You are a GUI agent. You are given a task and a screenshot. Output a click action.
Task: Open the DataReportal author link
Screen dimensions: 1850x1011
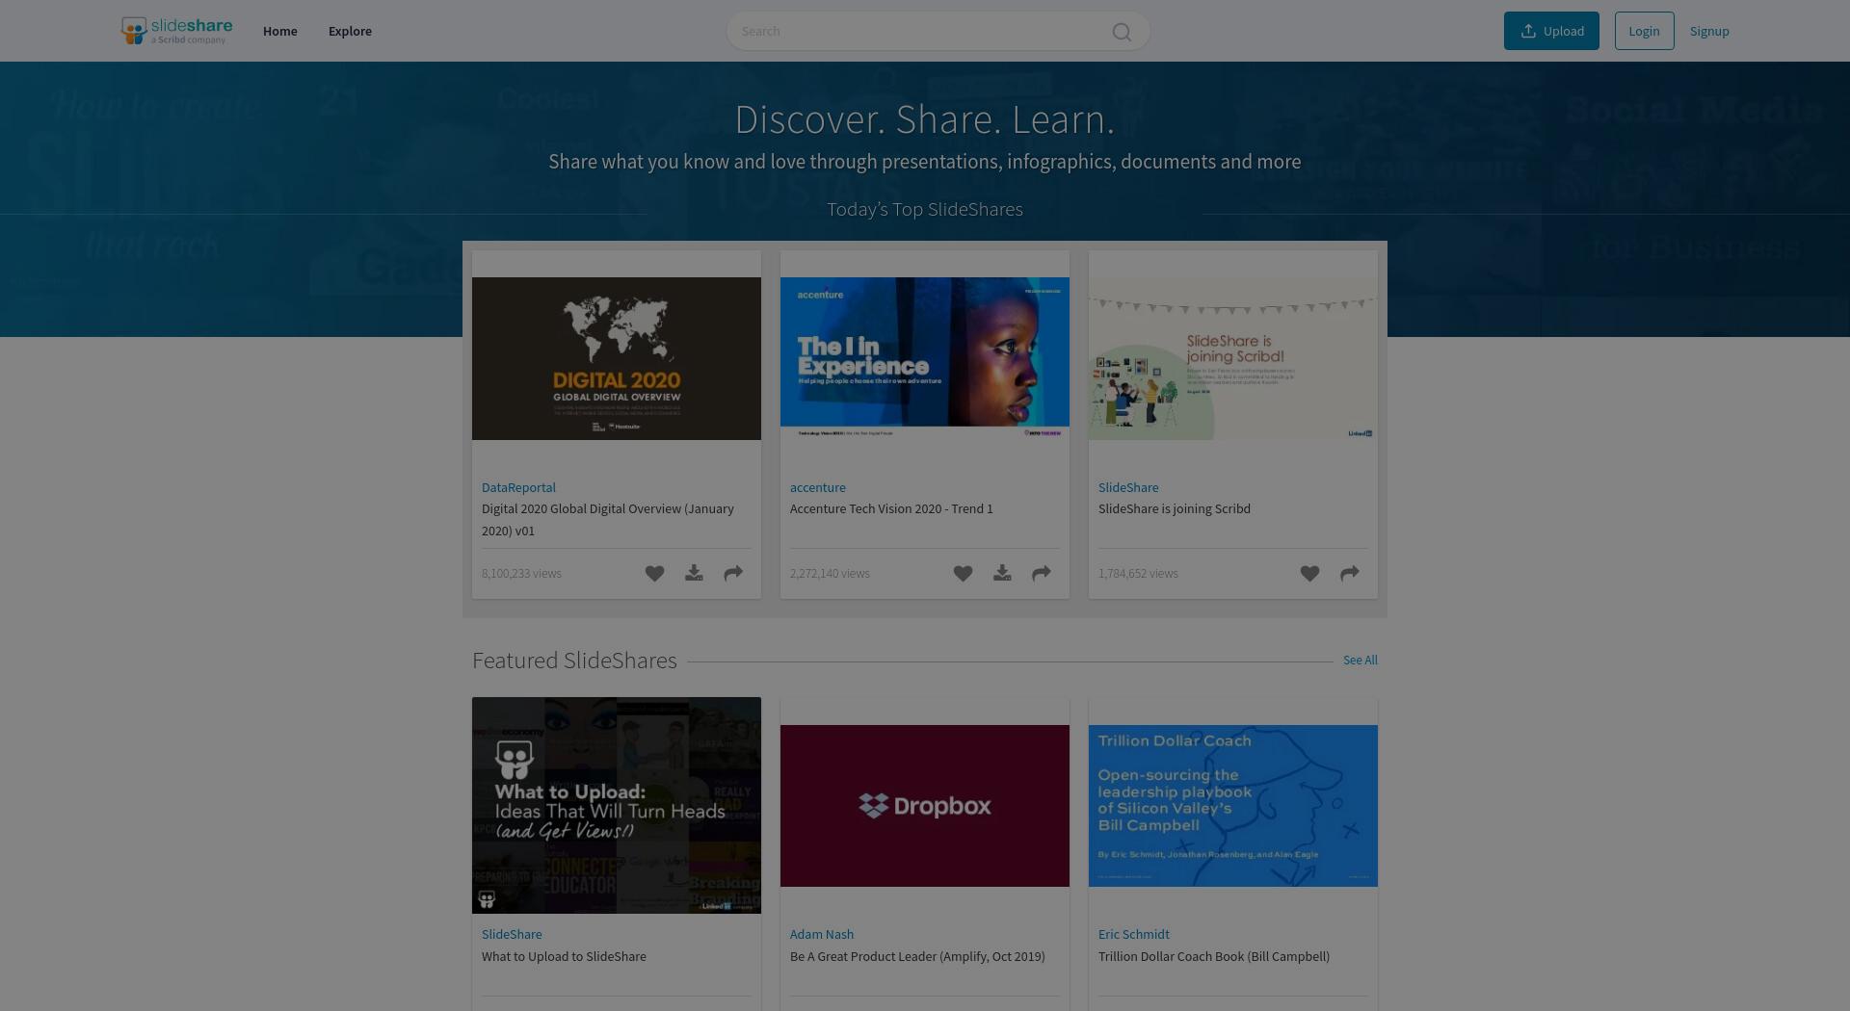[x=518, y=487]
